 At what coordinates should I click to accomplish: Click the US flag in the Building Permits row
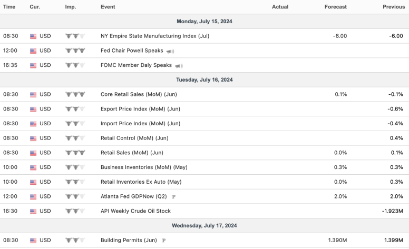(33, 241)
